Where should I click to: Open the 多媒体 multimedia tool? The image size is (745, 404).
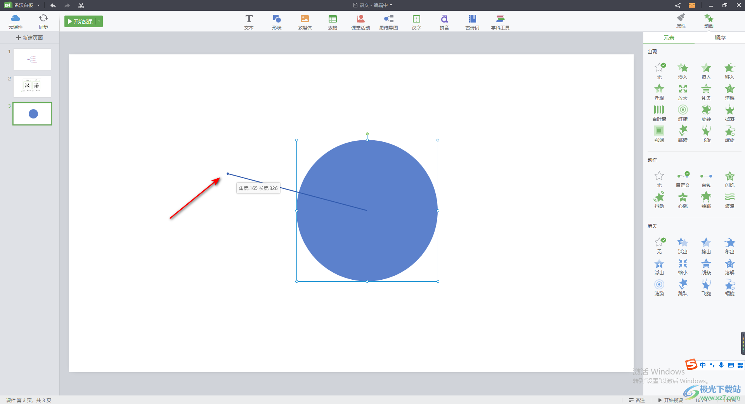pos(305,22)
